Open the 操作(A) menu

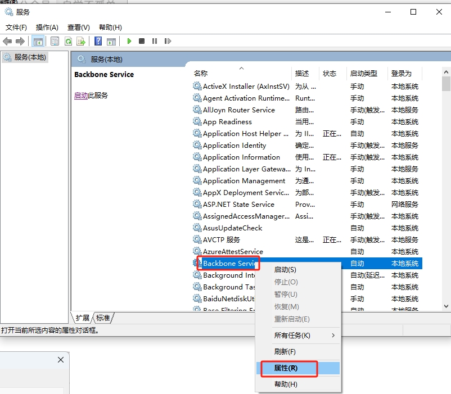(x=47, y=27)
